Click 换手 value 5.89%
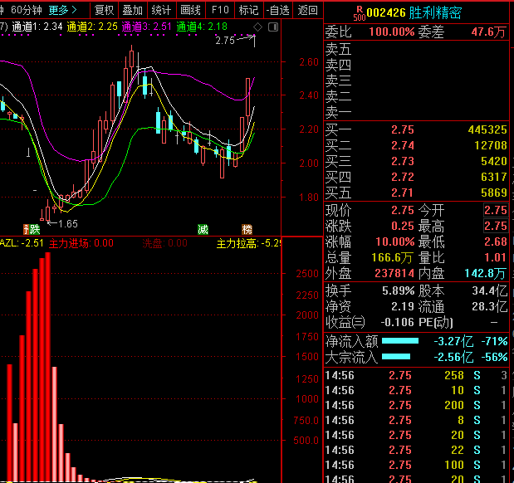The height and width of the screenshot is (483, 514). 399,290
